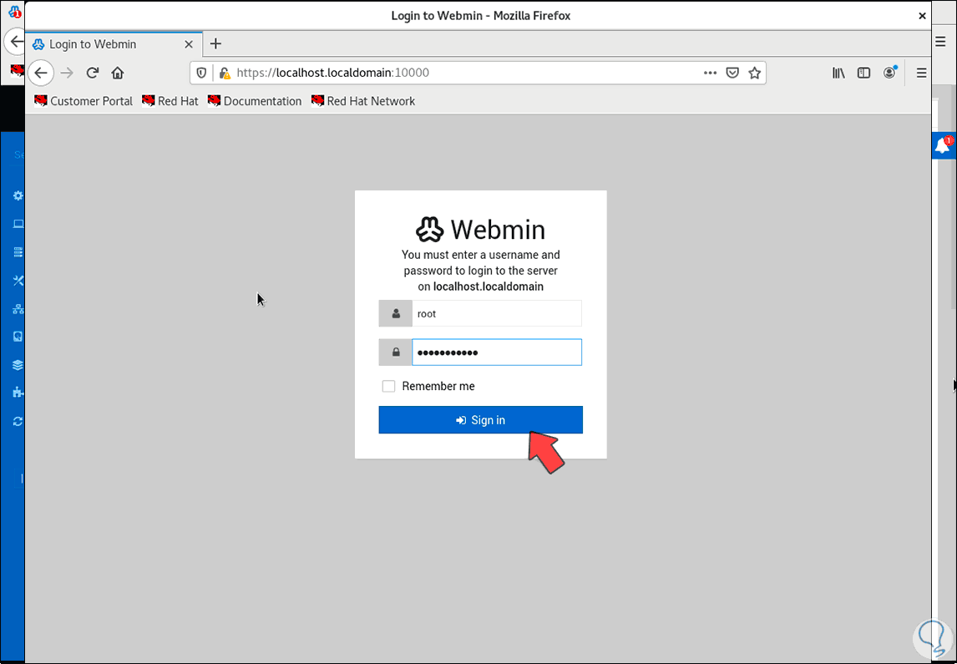Close the Mozilla Firefox window

click(922, 16)
